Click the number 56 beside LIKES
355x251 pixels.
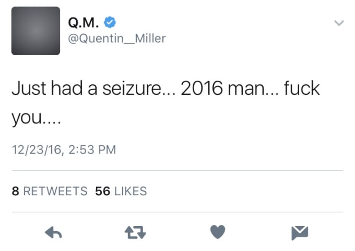(102, 191)
